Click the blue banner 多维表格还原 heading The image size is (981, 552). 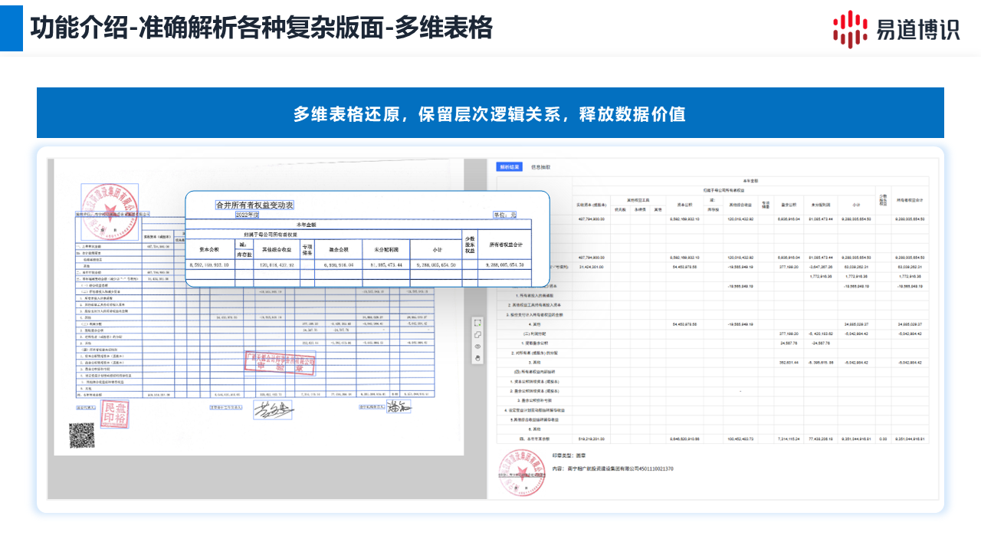[490, 114]
